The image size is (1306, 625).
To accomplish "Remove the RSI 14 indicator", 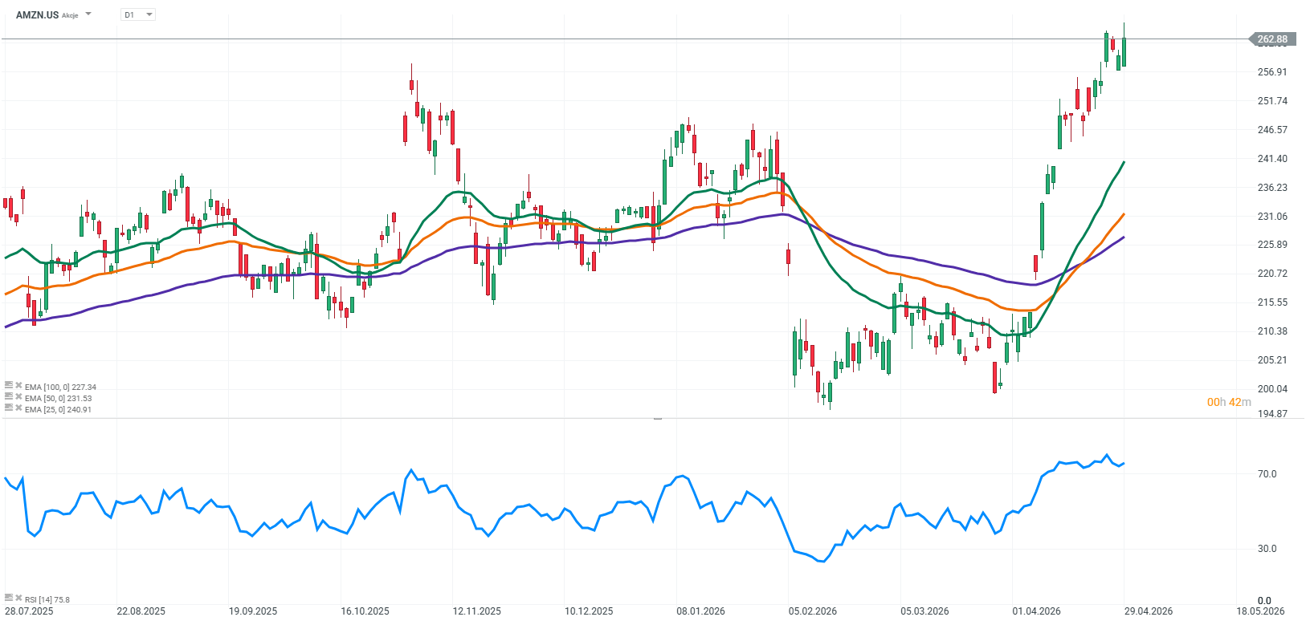I will [18, 599].
